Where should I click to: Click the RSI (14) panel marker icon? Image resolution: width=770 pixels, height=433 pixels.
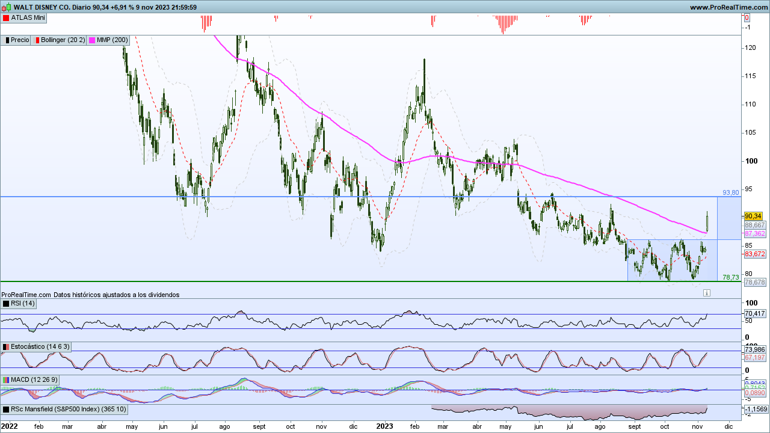click(x=5, y=304)
